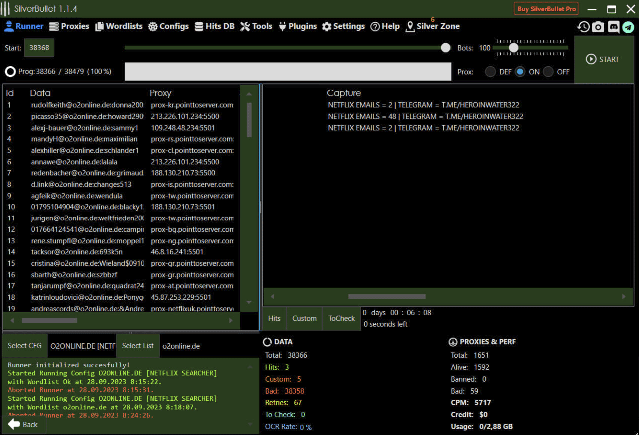Image resolution: width=639 pixels, height=435 pixels.
Task: Open the Help section
Action: pos(385,26)
